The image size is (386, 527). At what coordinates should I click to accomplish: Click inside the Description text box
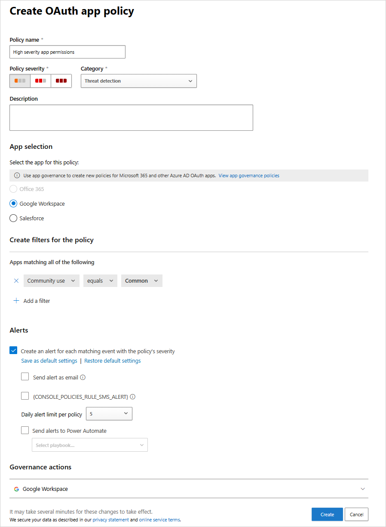[131, 117]
